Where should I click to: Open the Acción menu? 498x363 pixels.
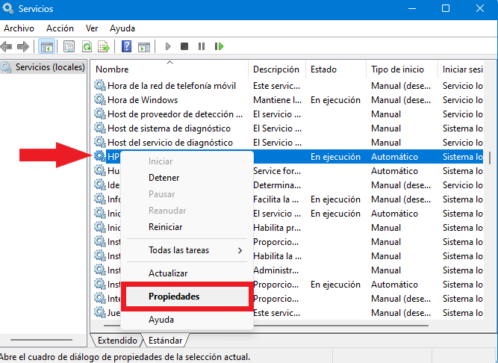[60, 28]
